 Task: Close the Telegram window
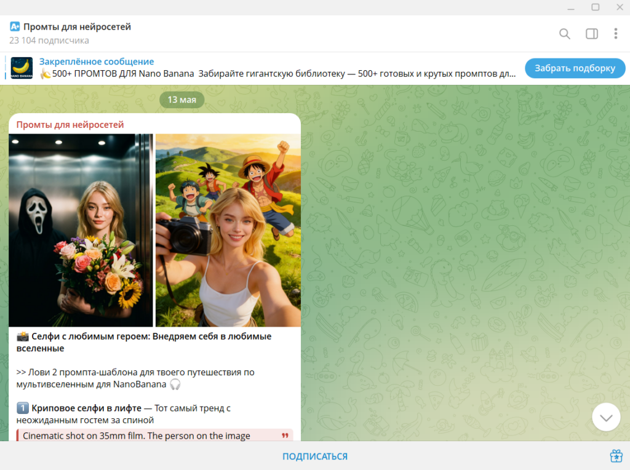[x=620, y=7]
